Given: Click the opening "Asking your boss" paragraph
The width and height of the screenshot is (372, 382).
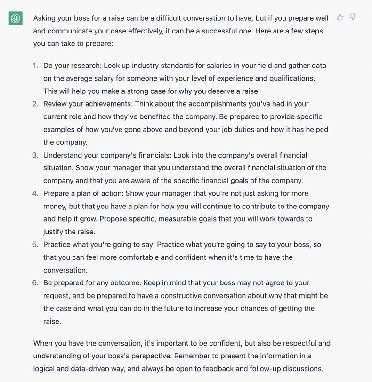Looking at the screenshot, I should point(179,31).
